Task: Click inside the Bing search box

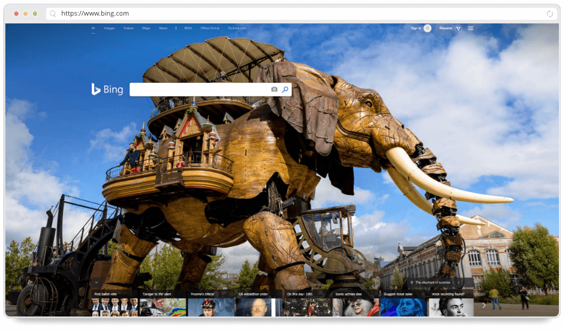Action: point(198,89)
